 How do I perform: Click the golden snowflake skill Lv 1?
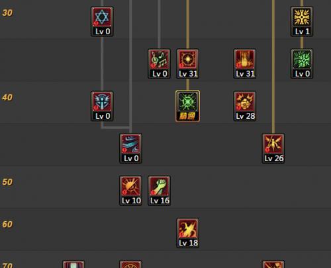[302, 21]
